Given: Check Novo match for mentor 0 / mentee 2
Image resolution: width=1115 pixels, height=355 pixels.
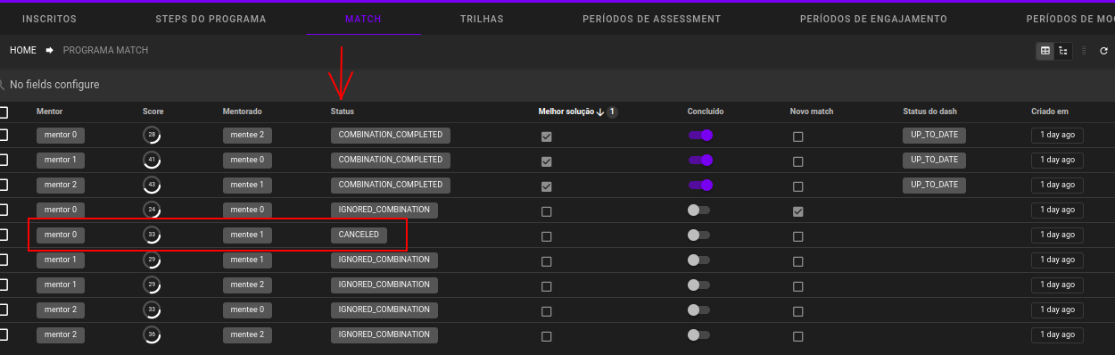Looking at the screenshot, I should coord(798,136).
